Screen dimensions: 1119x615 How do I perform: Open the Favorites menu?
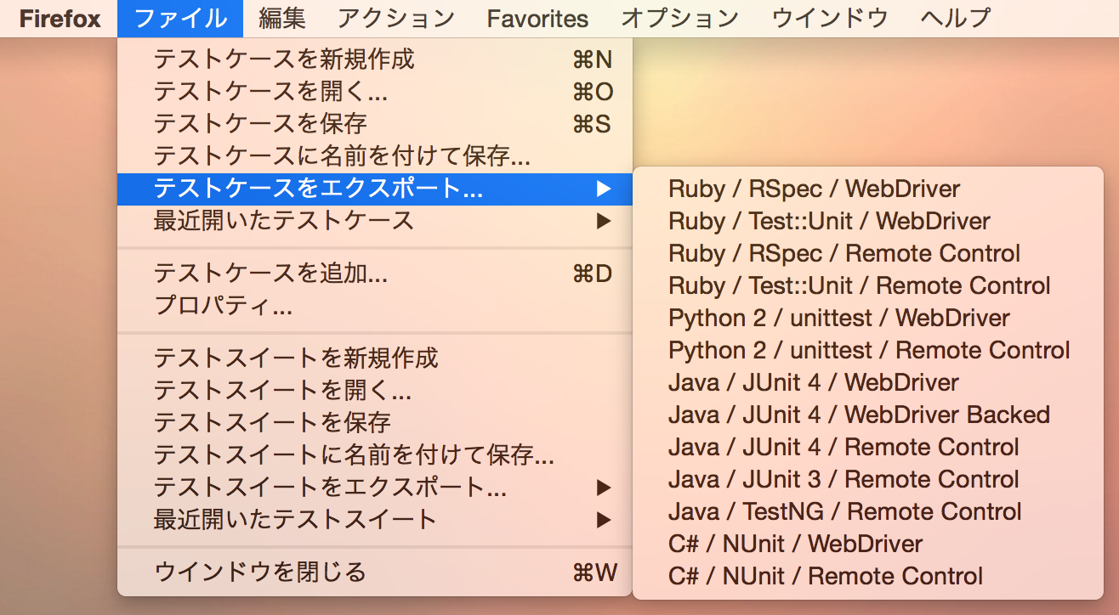537,18
